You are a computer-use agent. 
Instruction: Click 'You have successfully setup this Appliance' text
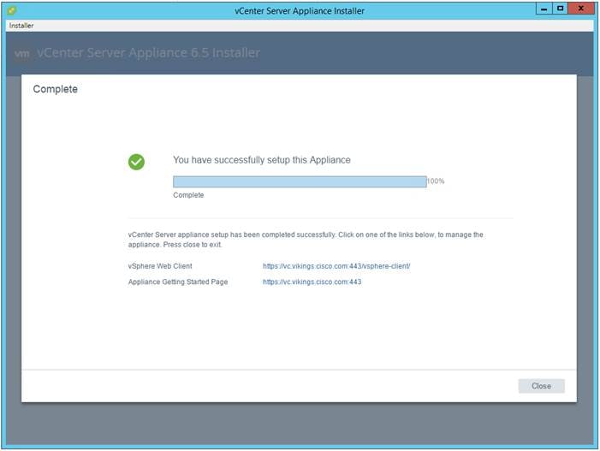pyautogui.click(x=262, y=160)
